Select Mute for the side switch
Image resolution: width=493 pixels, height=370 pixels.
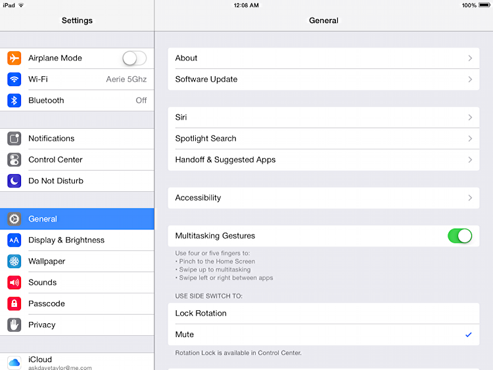point(323,335)
